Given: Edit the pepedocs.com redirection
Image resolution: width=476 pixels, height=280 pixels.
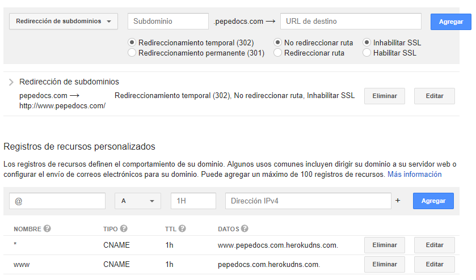Looking at the screenshot, I should tap(435, 96).
